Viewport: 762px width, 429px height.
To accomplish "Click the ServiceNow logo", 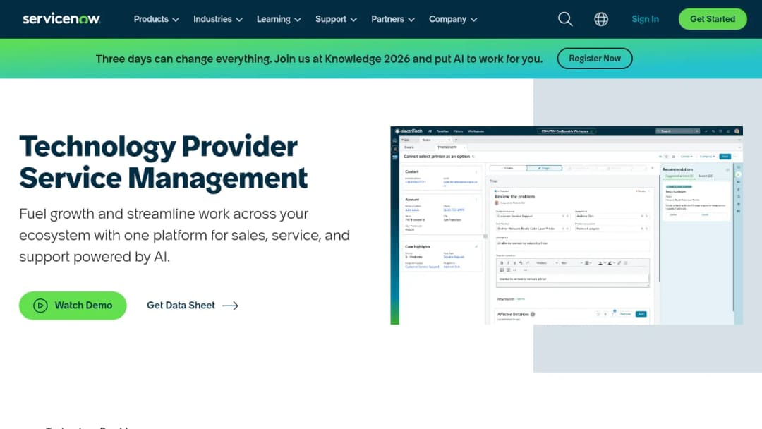I will pyautogui.click(x=61, y=19).
